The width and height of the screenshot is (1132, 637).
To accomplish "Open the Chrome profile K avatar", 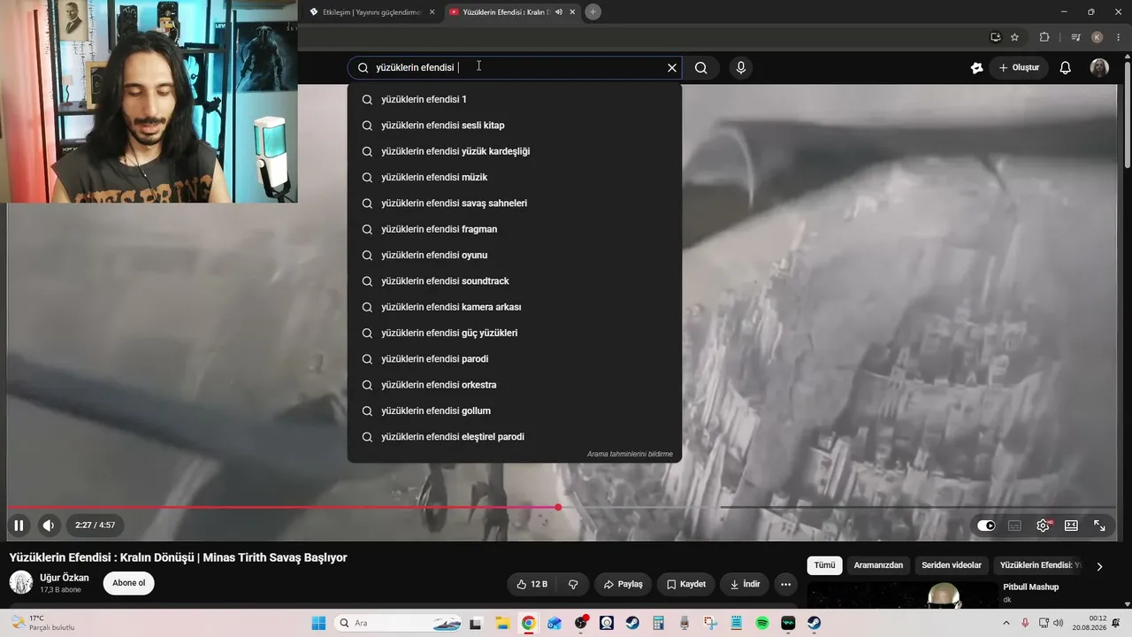I will coord(1098,37).
